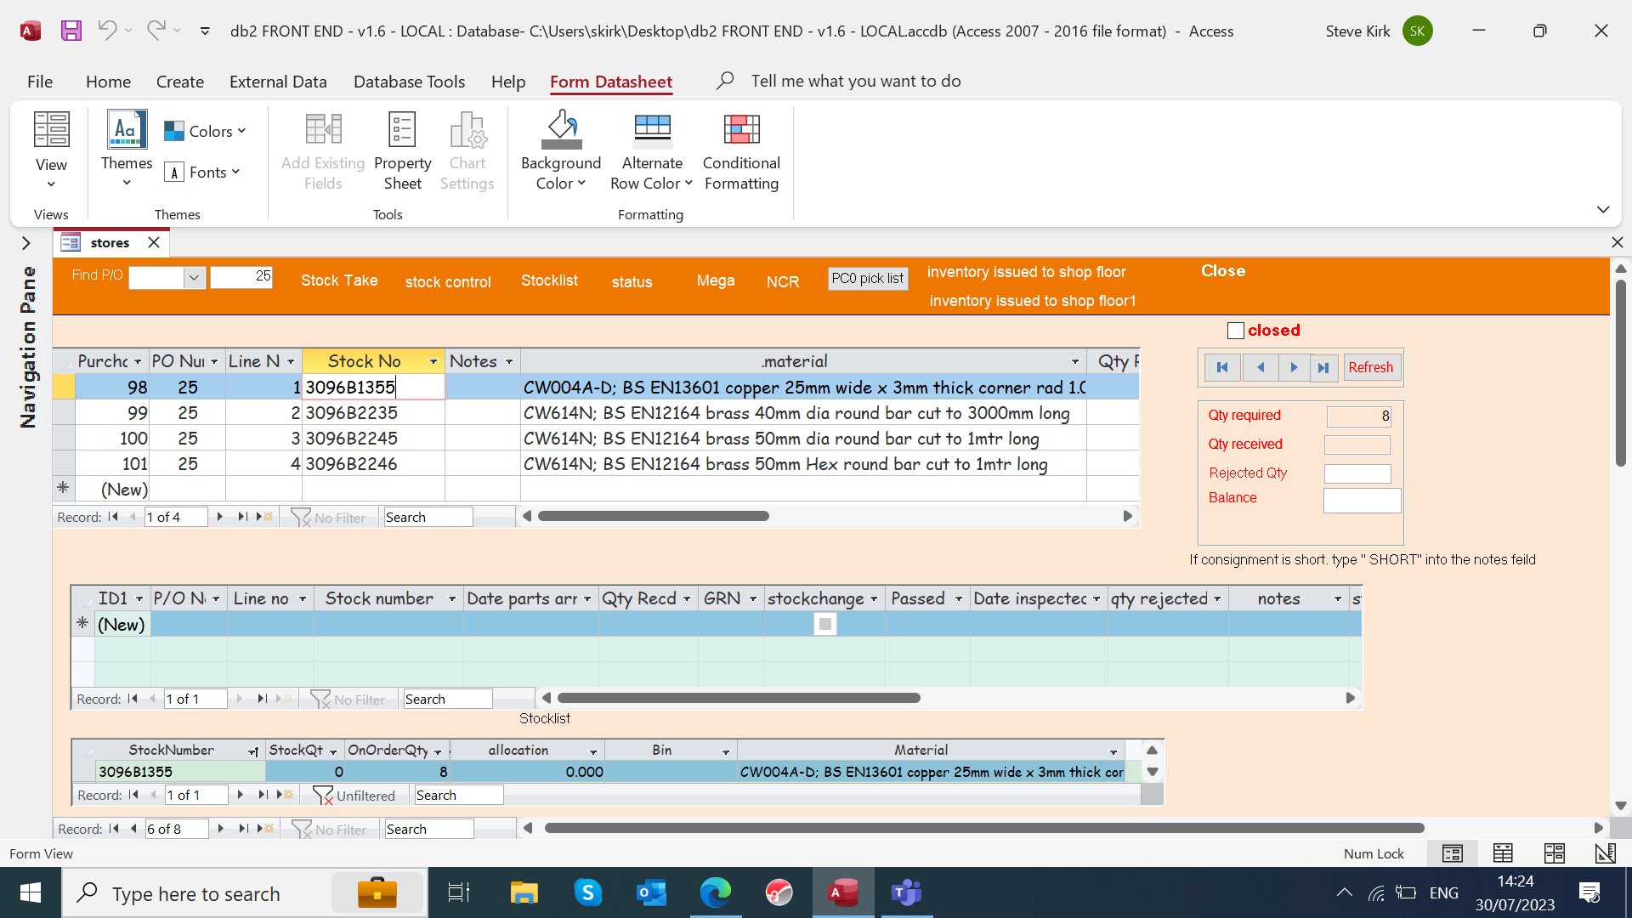Viewport: 1632px width, 918px height.
Task: Open Line N column filter dropdown
Action: click(290, 361)
